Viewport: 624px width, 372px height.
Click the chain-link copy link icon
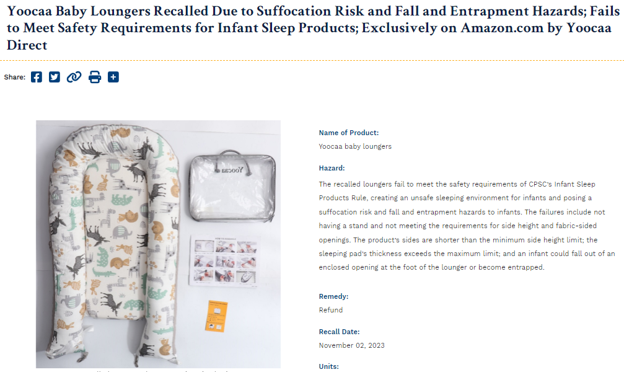[x=74, y=77]
